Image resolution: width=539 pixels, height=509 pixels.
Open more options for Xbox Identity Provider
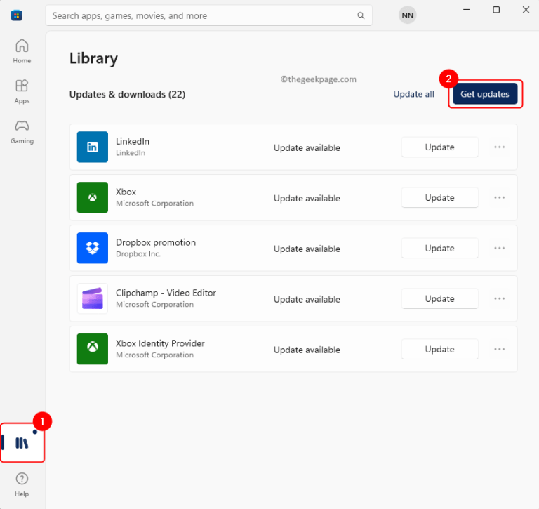click(x=499, y=349)
